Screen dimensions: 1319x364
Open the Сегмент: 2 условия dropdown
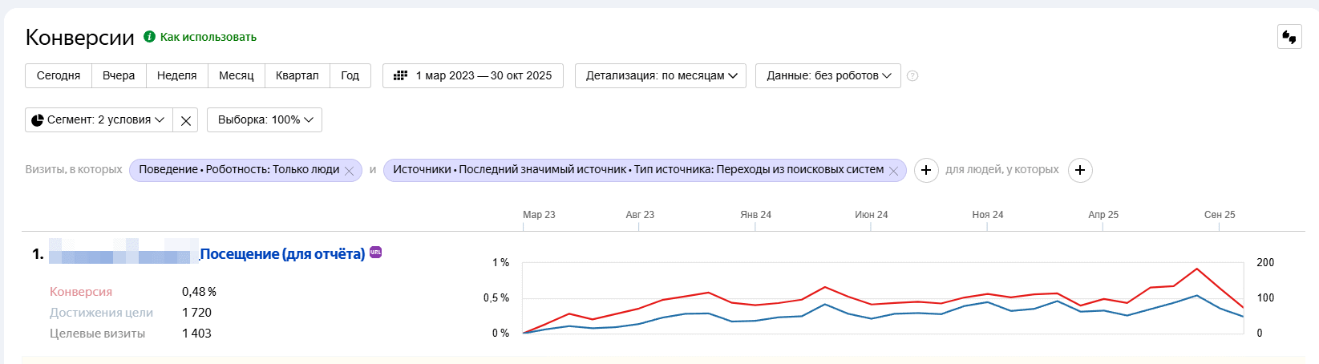coord(99,120)
